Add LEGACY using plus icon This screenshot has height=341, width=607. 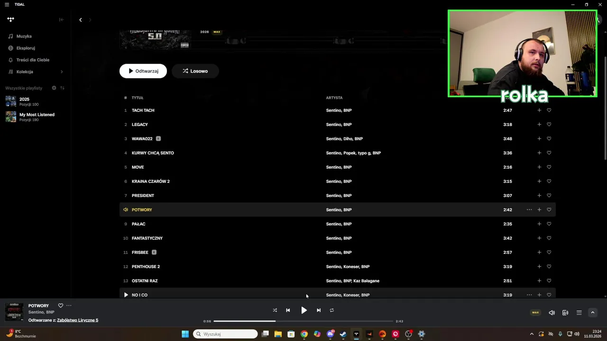539,125
